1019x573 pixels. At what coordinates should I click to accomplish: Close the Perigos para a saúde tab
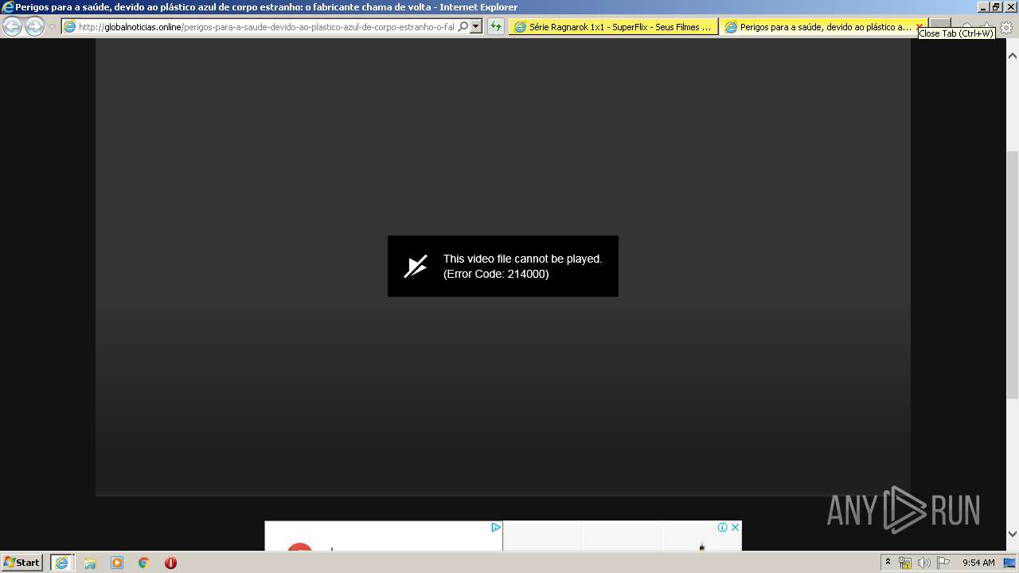point(919,26)
